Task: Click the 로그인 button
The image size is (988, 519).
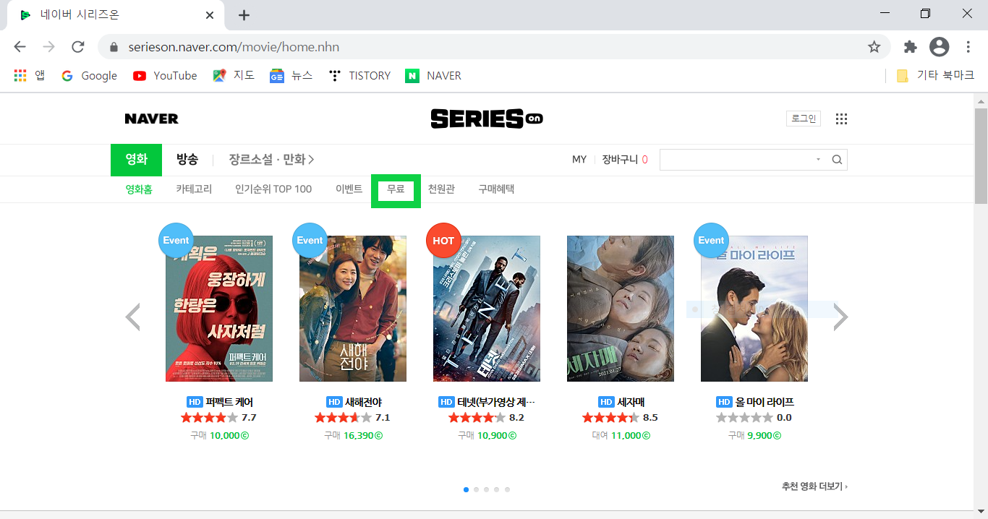Action: point(804,119)
